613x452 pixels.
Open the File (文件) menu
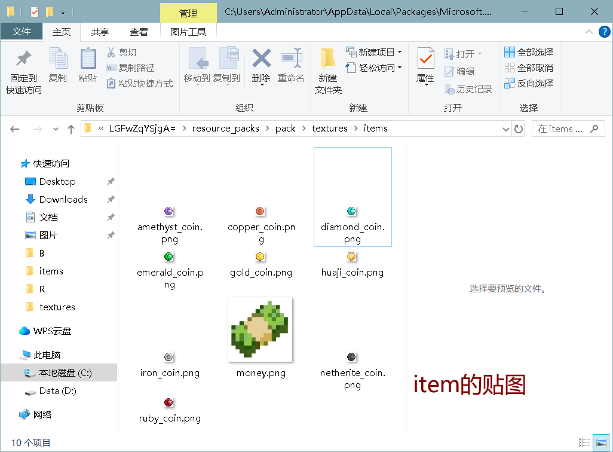point(22,31)
